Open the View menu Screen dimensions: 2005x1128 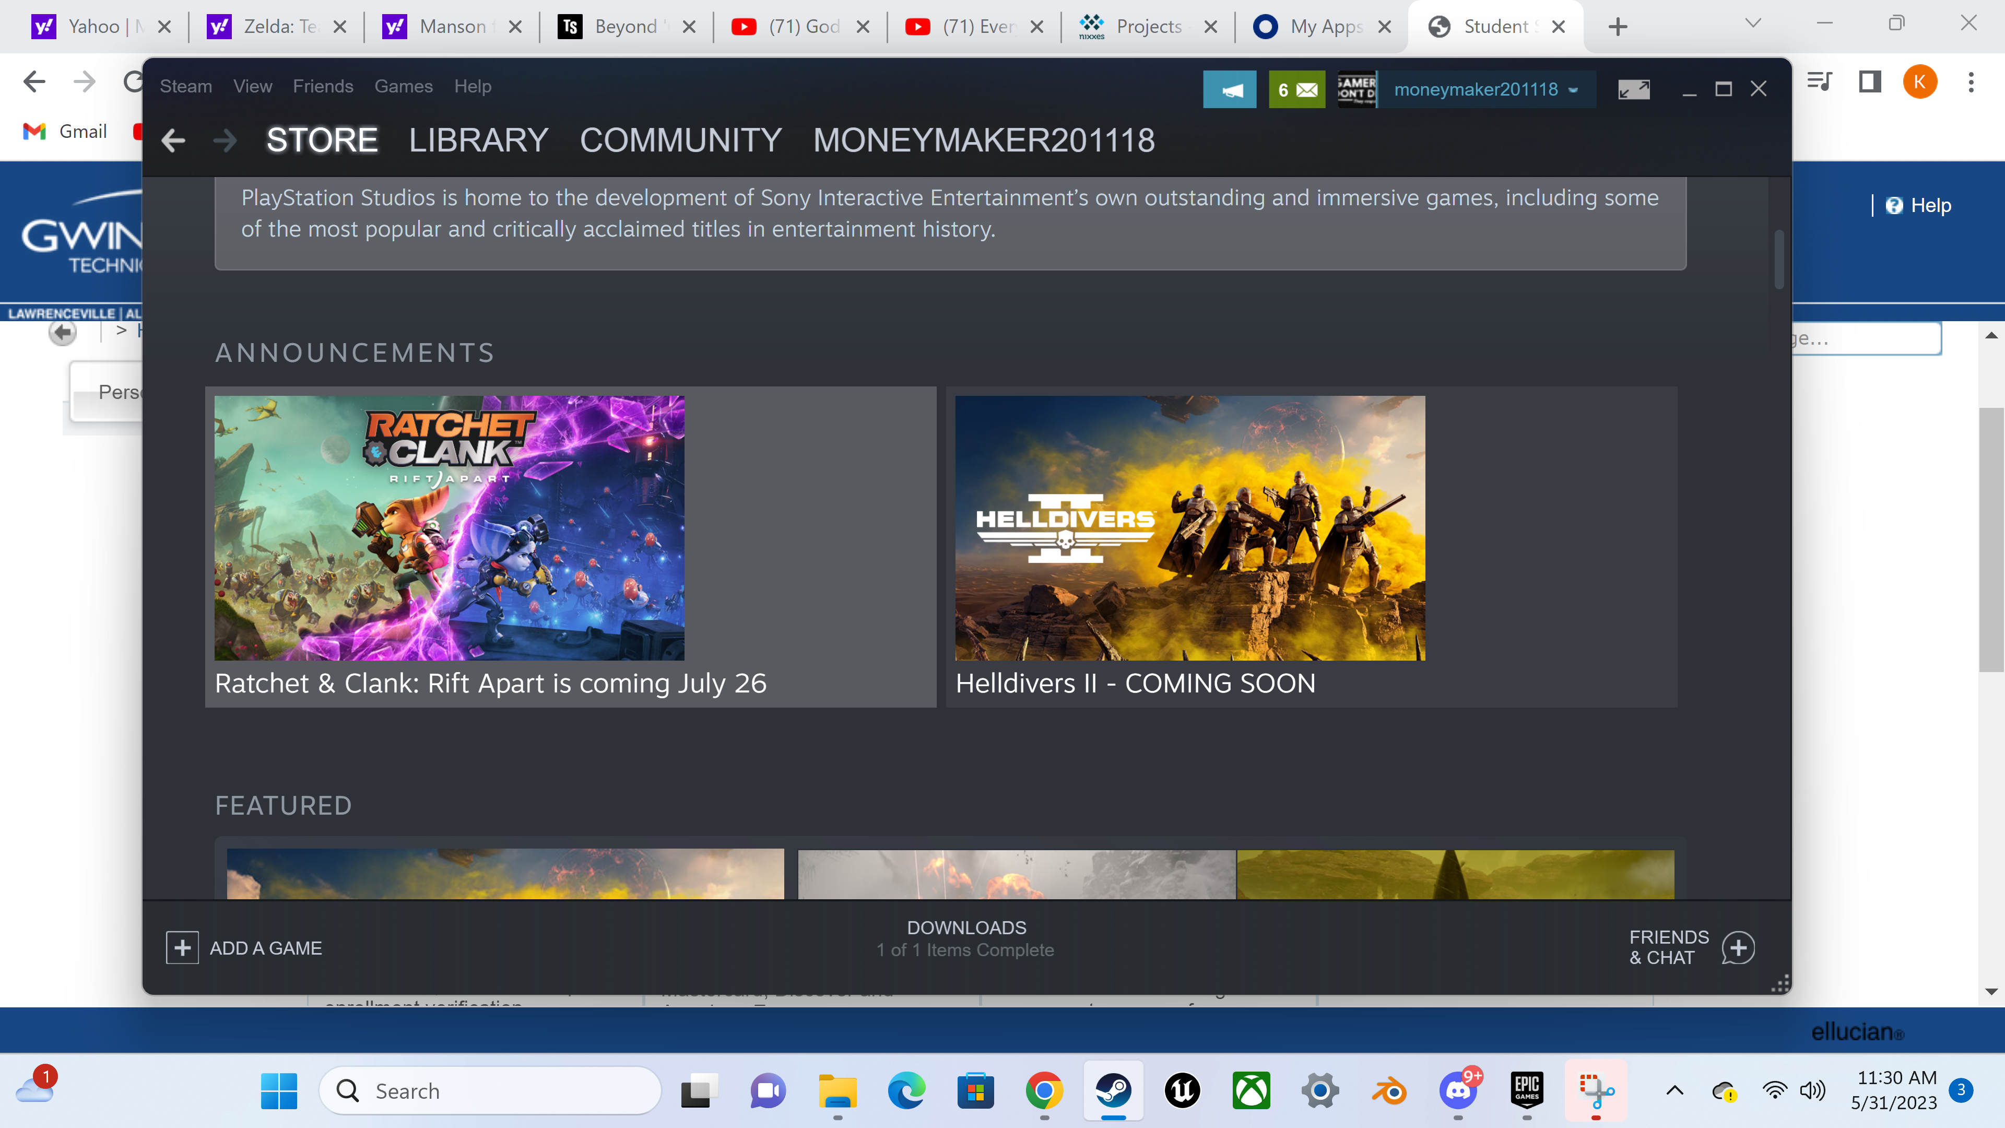point(252,86)
